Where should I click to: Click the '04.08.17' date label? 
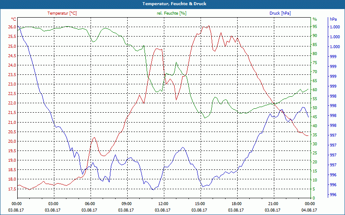coord(309,210)
